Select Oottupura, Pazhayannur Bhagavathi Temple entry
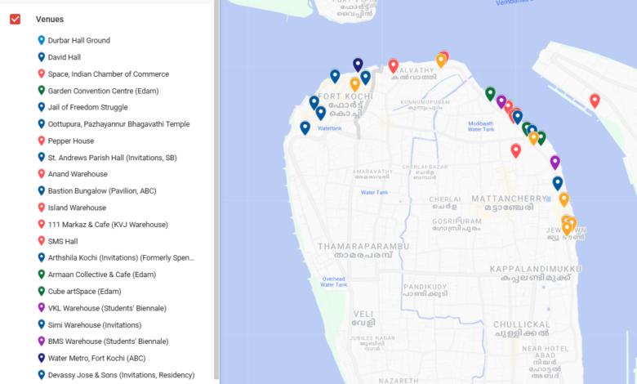Image resolution: width=637 pixels, height=384 pixels. (x=118, y=124)
